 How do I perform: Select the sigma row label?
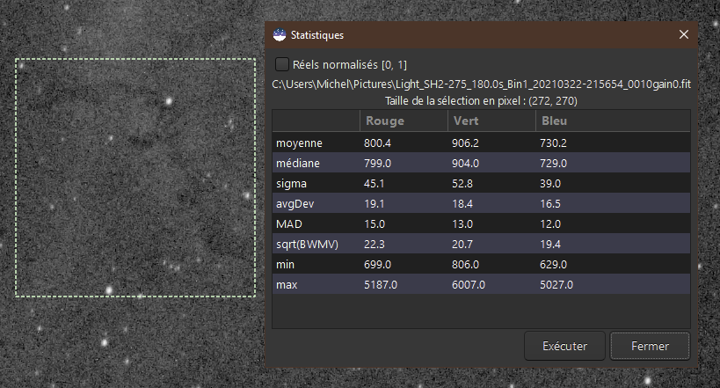tap(291, 183)
